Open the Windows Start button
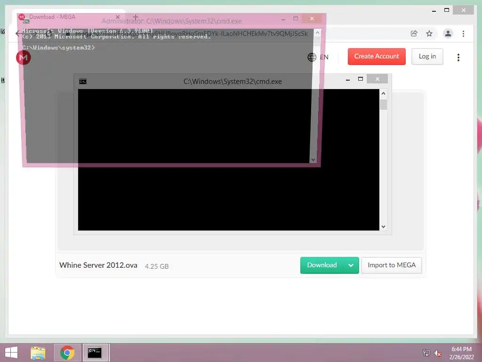The height and width of the screenshot is (362, 482). click(x=11, y=353)
